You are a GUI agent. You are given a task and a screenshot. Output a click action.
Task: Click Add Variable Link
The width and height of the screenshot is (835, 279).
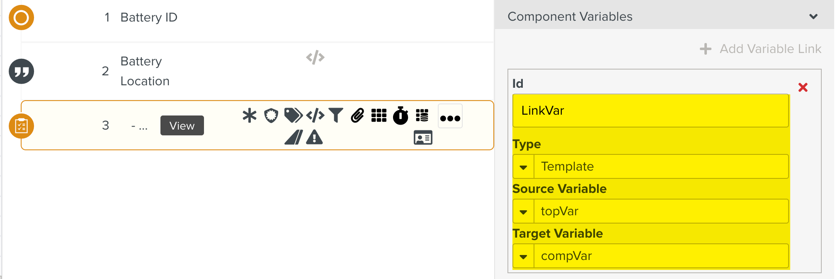pyautogui.click(x=760, y=49)
